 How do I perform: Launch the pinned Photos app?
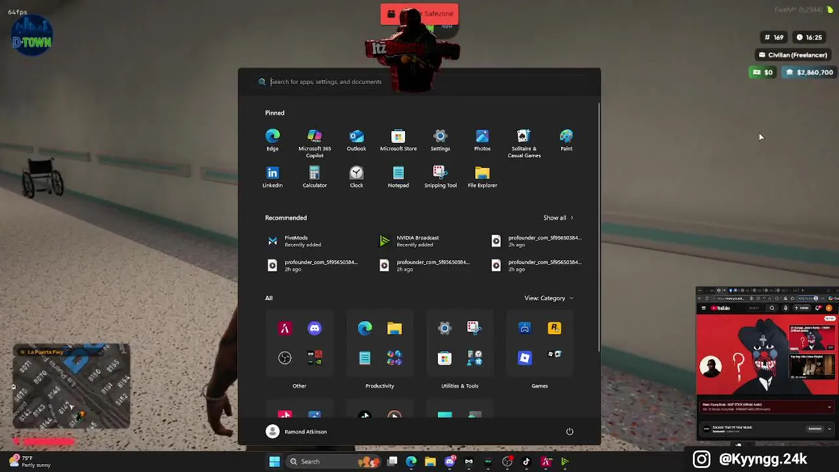coord(482,140)
